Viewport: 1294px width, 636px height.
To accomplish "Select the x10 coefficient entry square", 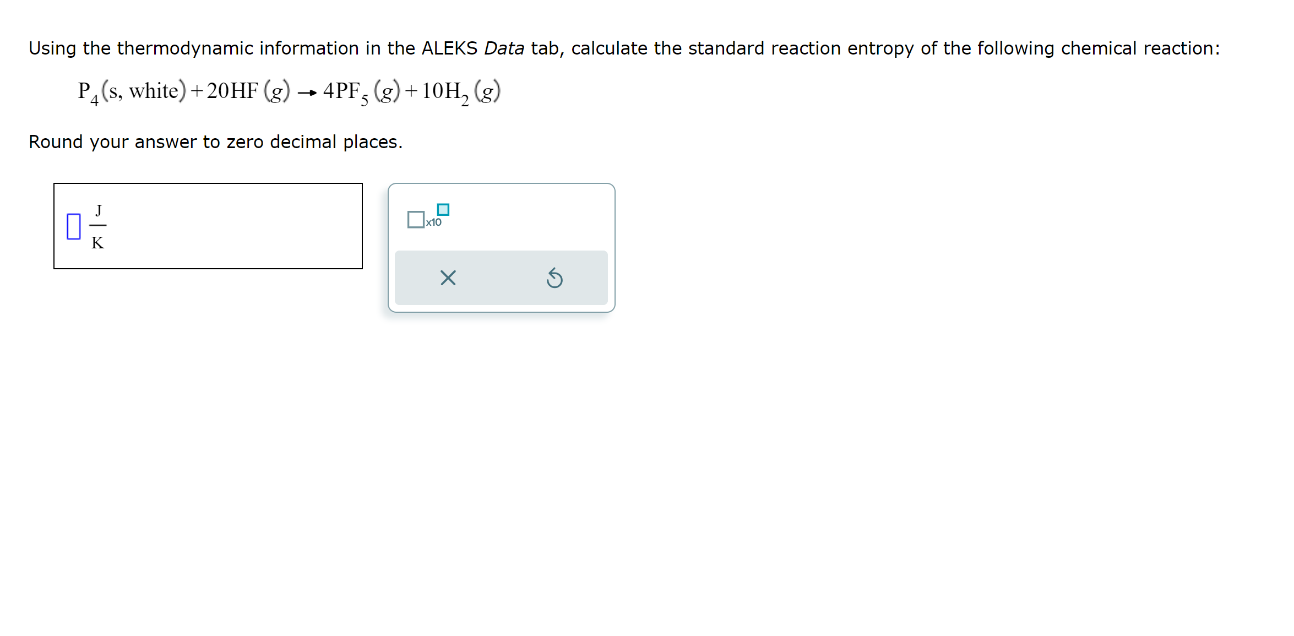I will point(416,218).
